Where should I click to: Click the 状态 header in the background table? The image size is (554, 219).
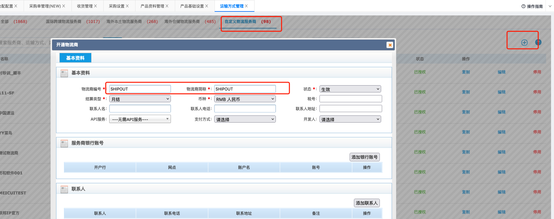[420, 59]
